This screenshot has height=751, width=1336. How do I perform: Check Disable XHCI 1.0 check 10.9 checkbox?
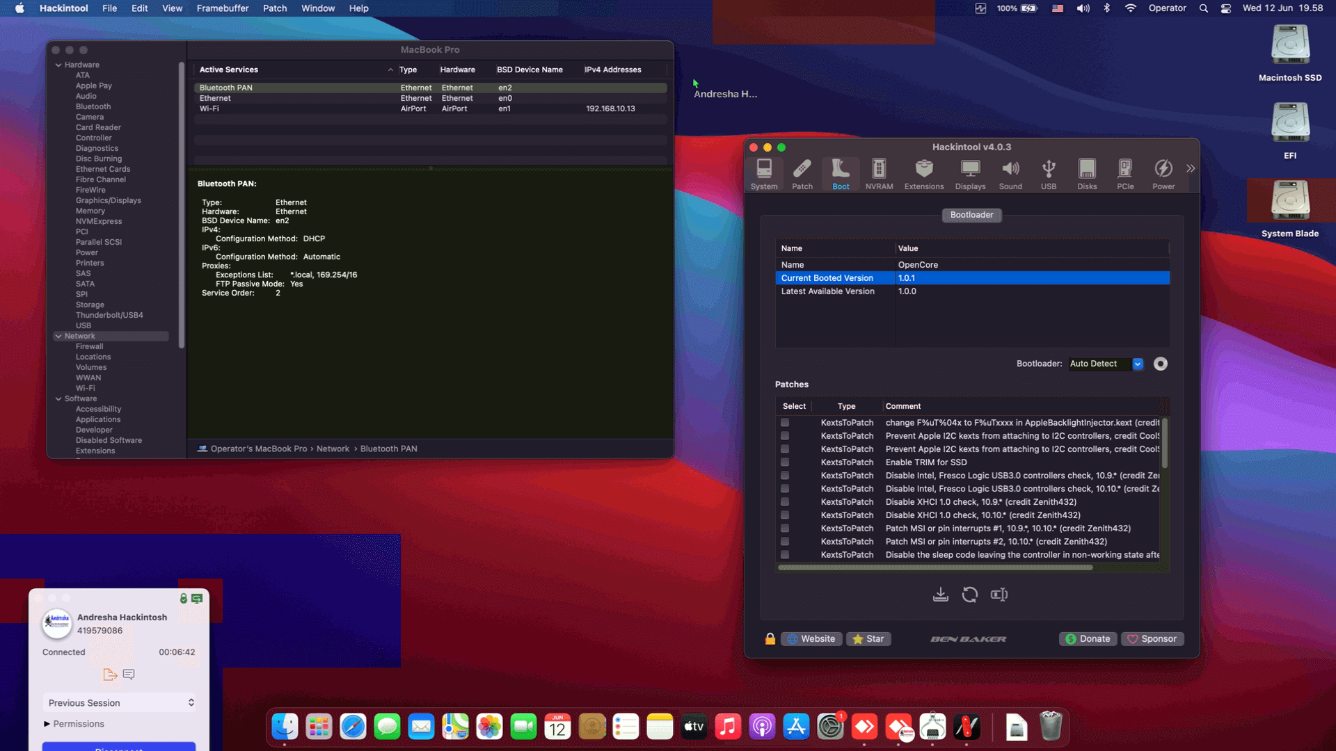(x=785, y=502)
